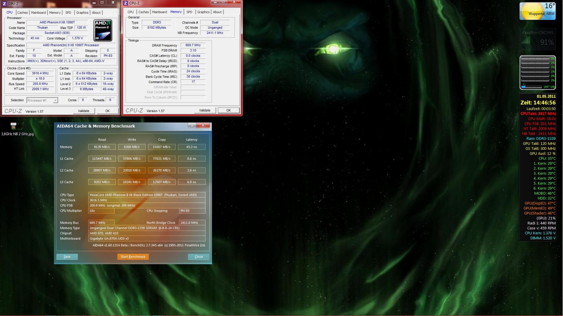Click the CPU-Z app icon in Memory window title bar
The width and height of the screenshot is (563, 316).
coord(126,3)
